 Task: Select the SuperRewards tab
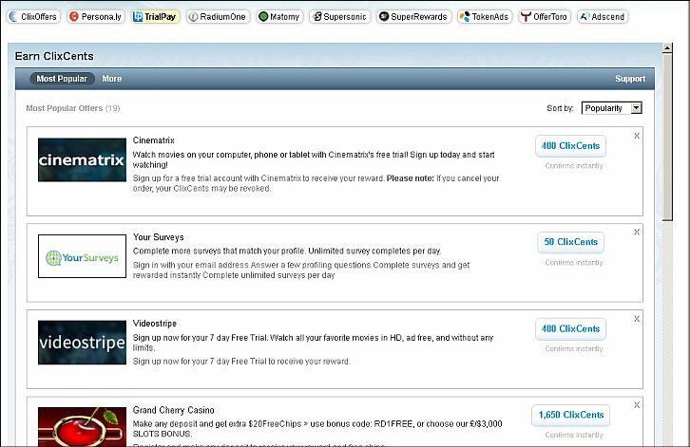413,17
